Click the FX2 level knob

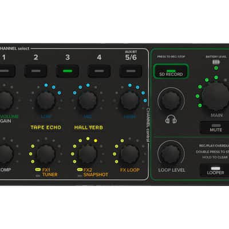[x=88, y=154]
